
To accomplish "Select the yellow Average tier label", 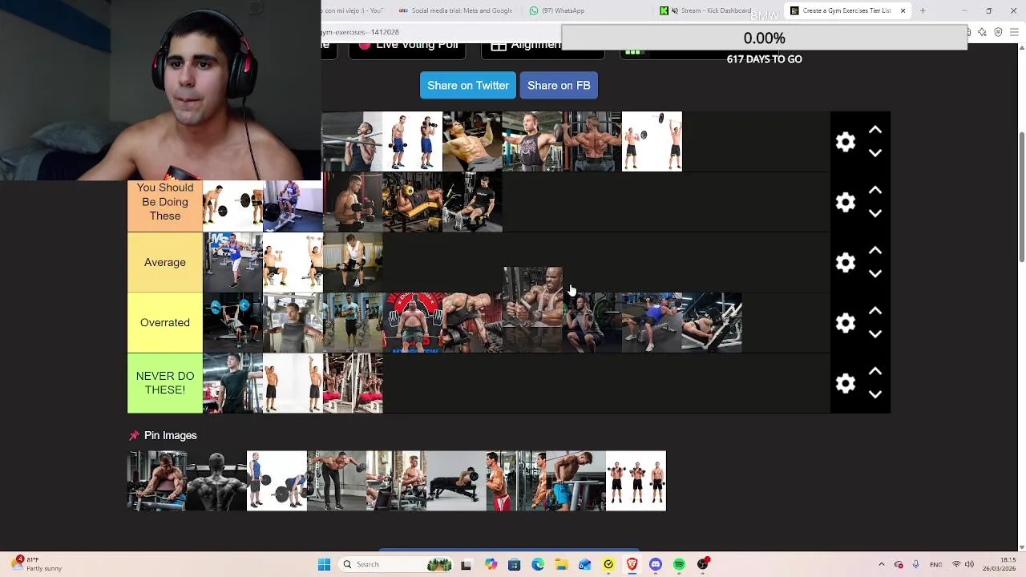I will 165,262.
